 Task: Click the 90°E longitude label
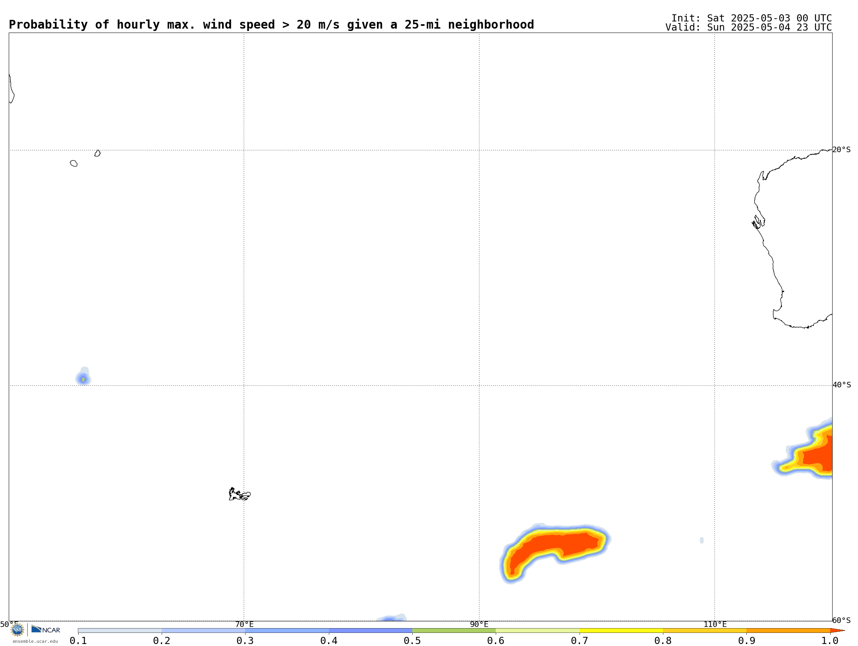click(x=479, y=625)
